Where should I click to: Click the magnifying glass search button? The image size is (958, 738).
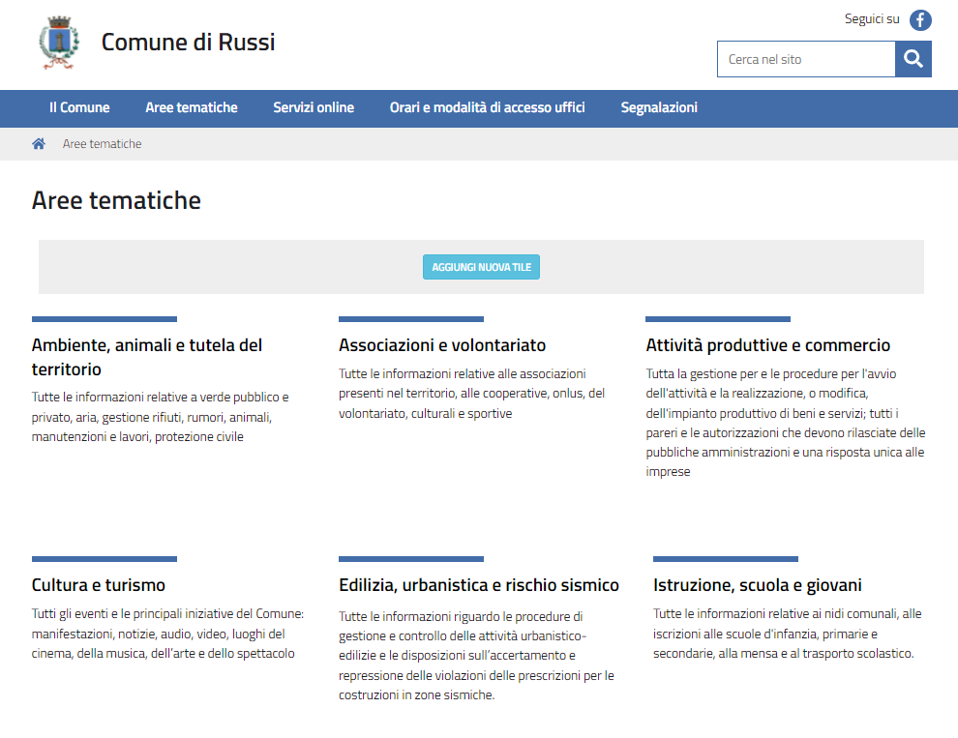click(913, 59)
